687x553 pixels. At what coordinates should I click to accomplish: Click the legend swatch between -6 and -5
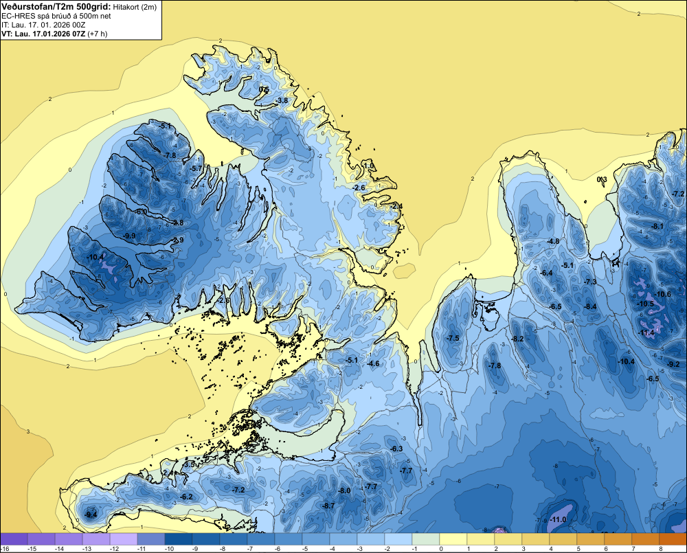289,539
